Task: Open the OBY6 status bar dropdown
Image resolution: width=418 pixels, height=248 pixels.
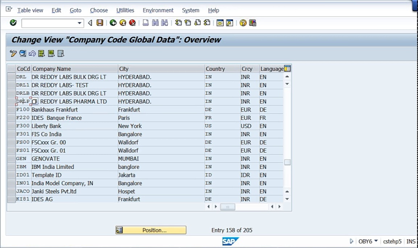Action: 376,241
